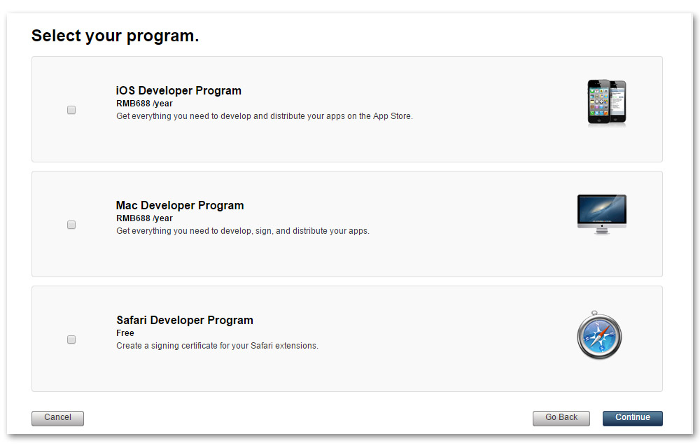Click the Safari extensions signing certificate description
This screenshot has width=700, height=448.
pos(218,346)
